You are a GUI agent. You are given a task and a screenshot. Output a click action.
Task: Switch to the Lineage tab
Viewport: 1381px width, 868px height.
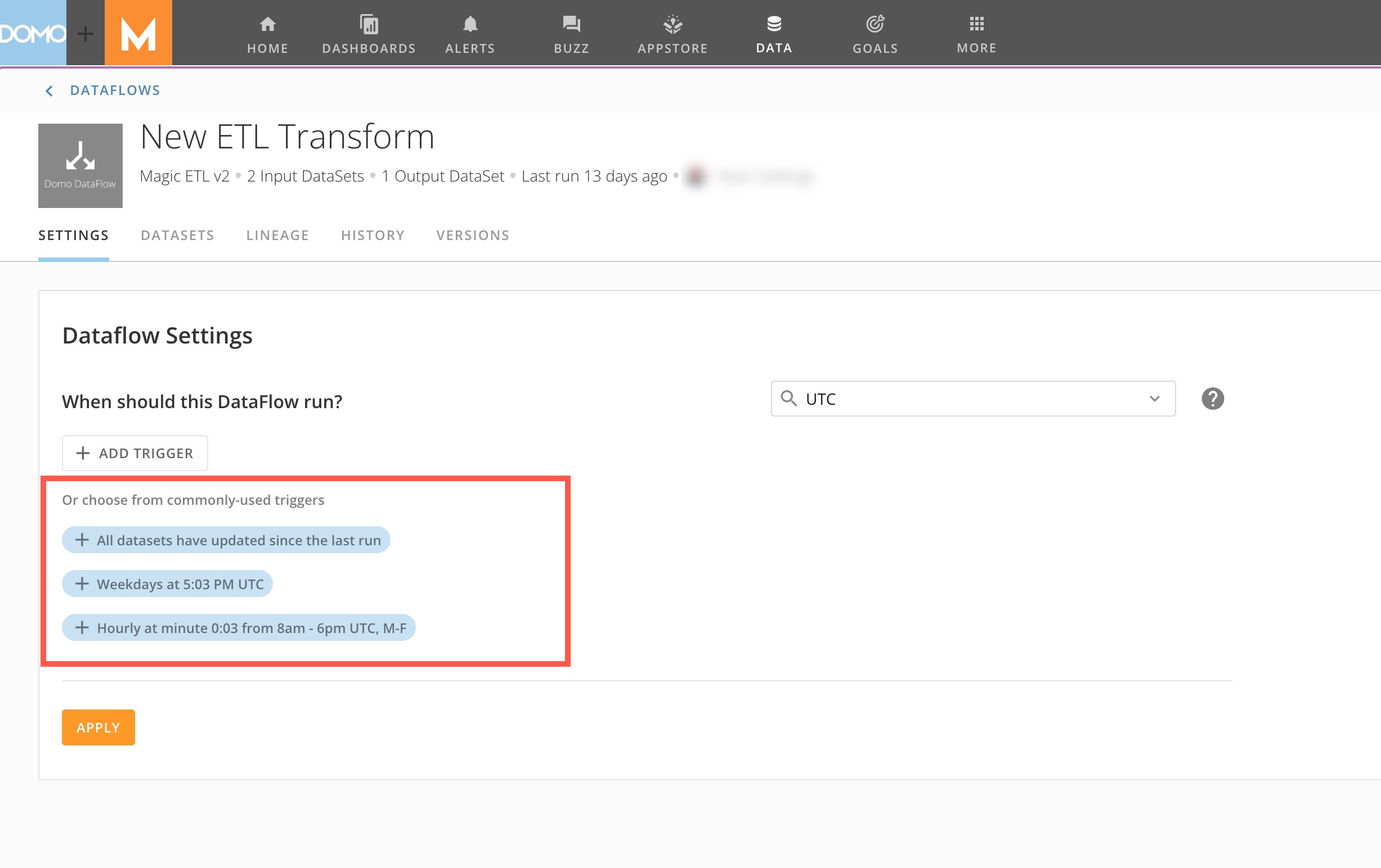tap(277, 236)
